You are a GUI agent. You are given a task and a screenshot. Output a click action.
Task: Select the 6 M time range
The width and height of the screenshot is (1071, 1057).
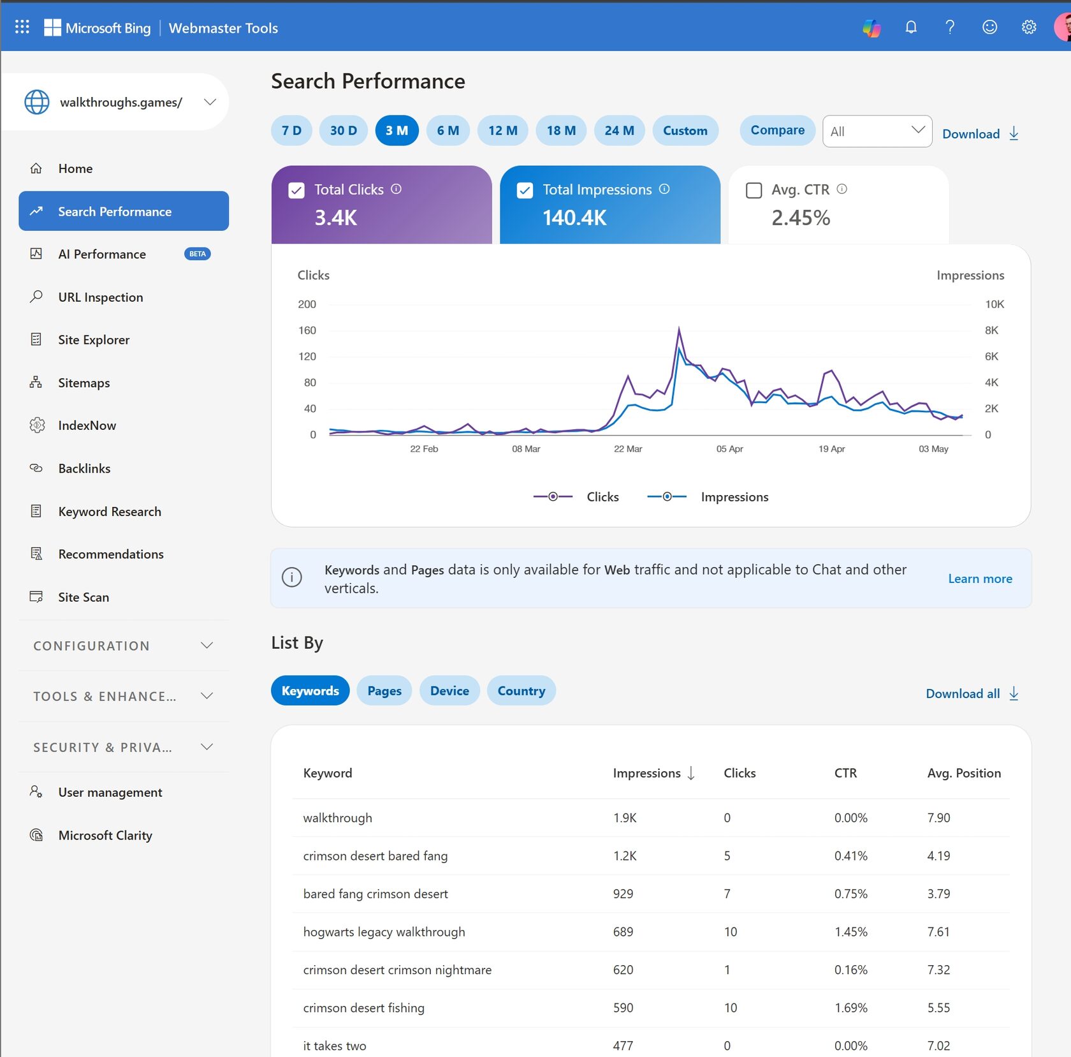pos(448,131)
